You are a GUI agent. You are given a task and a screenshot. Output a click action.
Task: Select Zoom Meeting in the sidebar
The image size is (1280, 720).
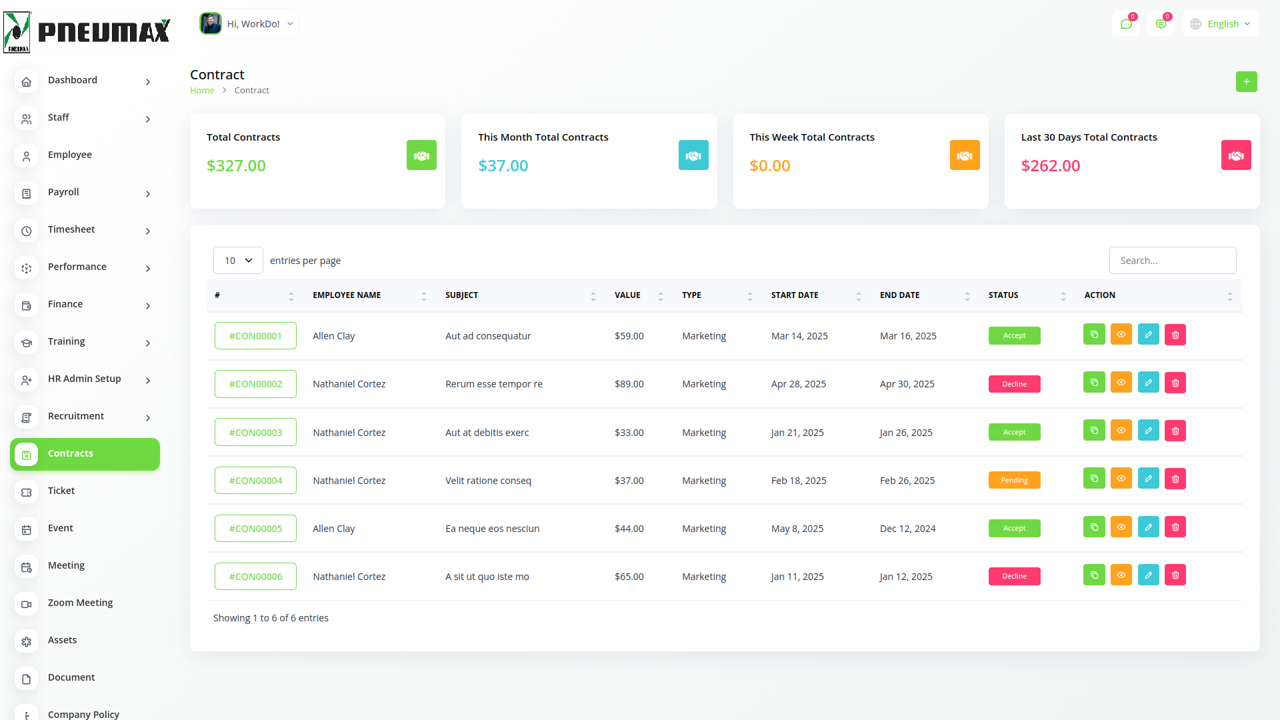coord(80,603)
